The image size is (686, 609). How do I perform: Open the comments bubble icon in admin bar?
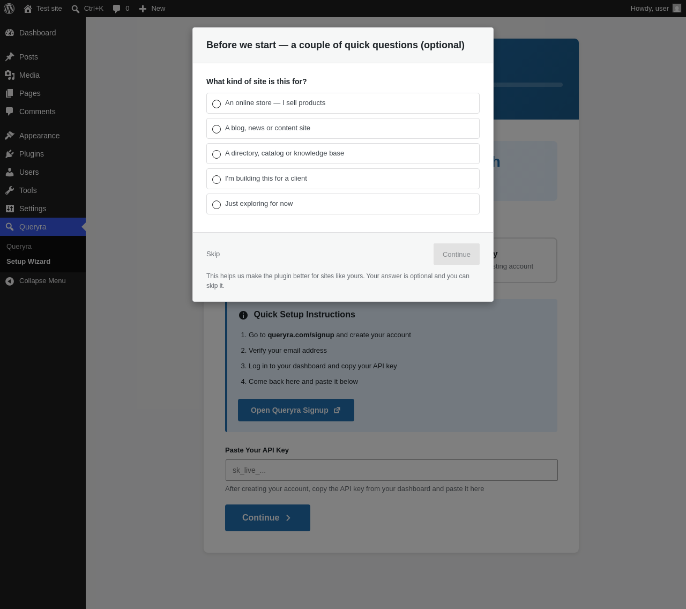(116, 9)
